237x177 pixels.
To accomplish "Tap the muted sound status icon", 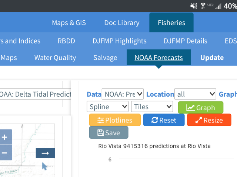I will (193, 6).
